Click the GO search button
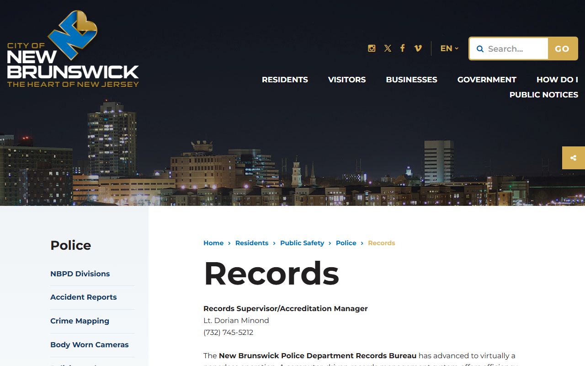 click(562, 48)
